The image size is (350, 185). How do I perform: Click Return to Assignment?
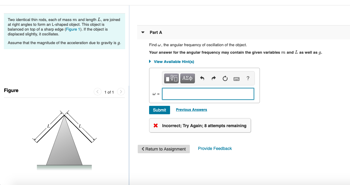click(x=164, y=149)
